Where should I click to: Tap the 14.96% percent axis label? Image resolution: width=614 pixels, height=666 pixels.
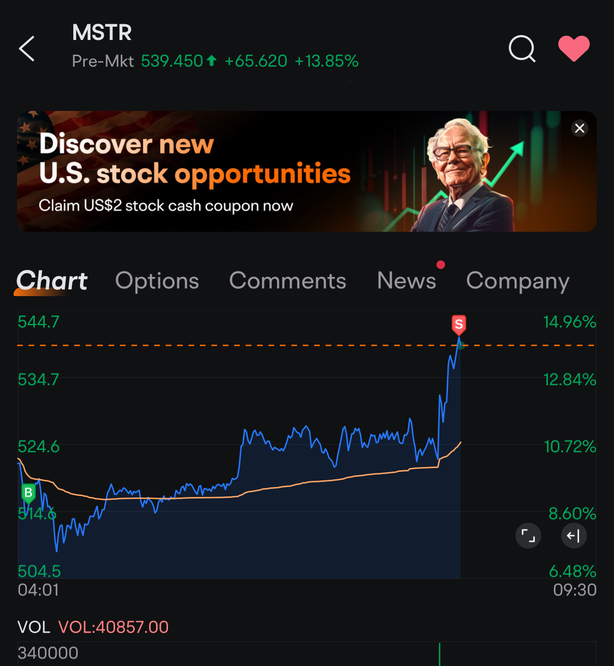point(570,322)
